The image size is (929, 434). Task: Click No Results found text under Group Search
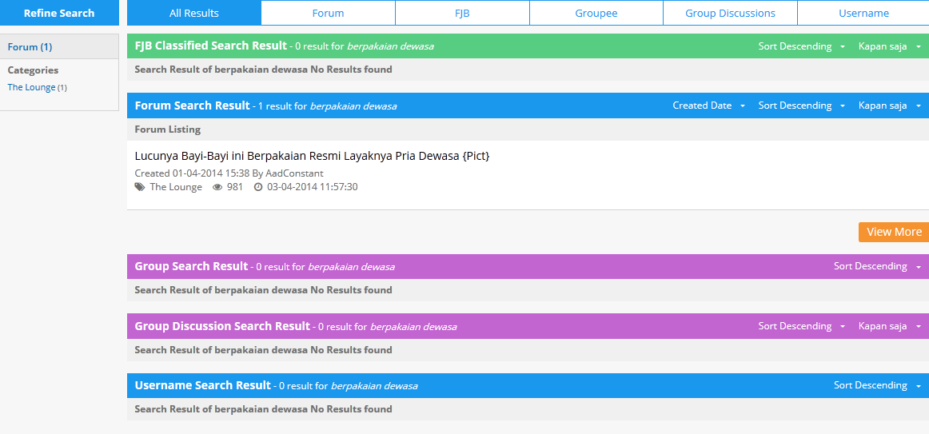[351, 290]
